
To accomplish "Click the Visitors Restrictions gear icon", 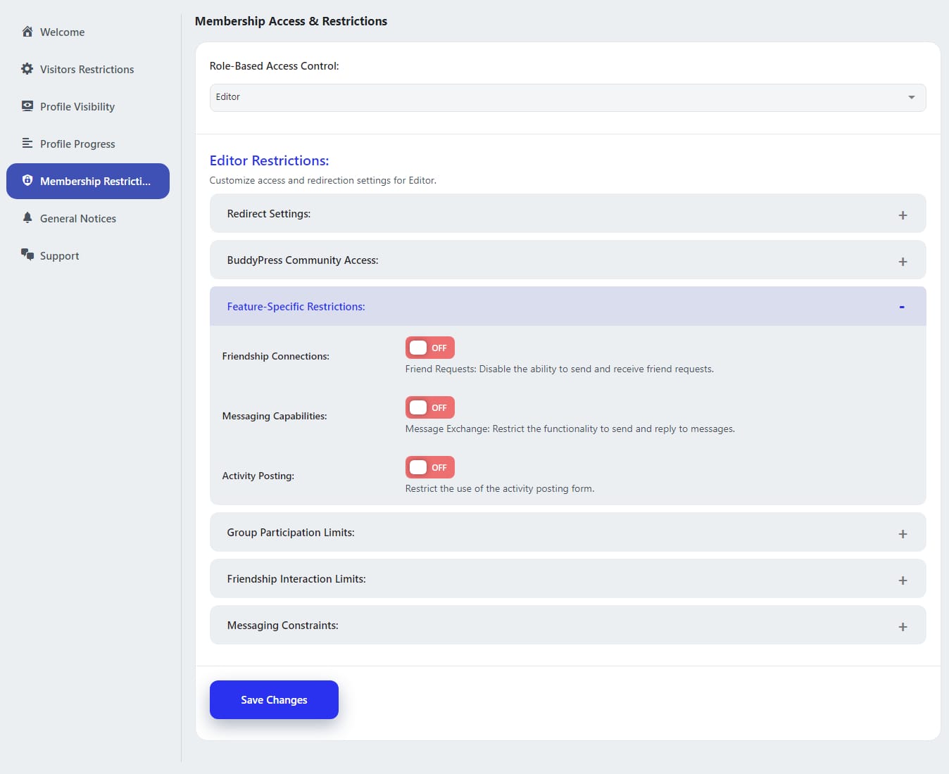I will click(27, 69).
